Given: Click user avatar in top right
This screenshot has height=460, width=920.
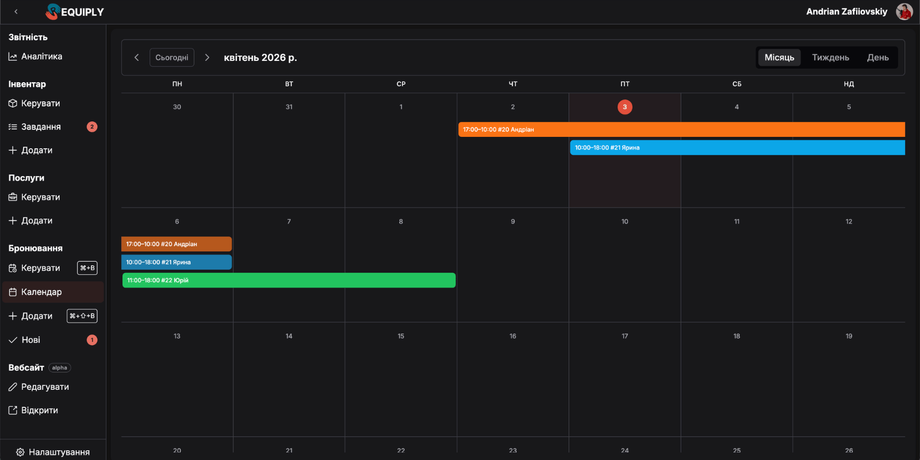Looking at the screenshot, I should click(x=904, y=11).
